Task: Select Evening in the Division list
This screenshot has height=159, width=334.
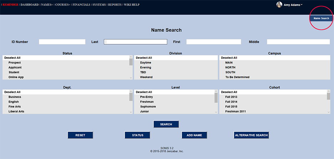Action: pyautogui.click(x=146, y=68)
